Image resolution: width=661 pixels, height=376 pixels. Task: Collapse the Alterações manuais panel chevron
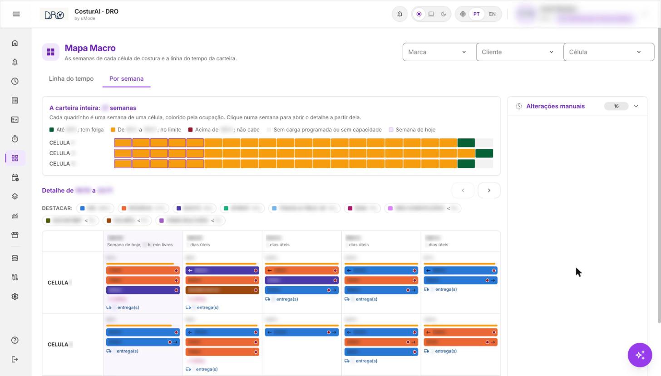(x=636, y=106)
